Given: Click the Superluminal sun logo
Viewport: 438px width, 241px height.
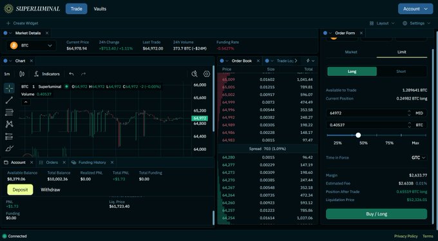Looking at the screenshot, I should tap(8, 8).
